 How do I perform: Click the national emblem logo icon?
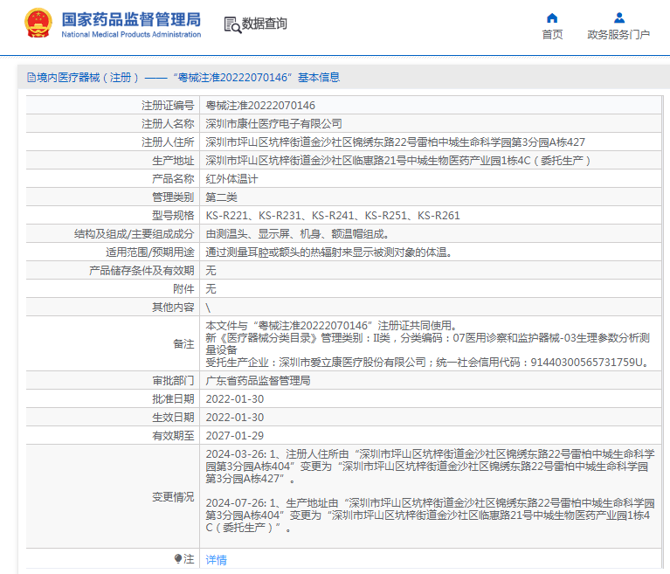click(38, 24)
